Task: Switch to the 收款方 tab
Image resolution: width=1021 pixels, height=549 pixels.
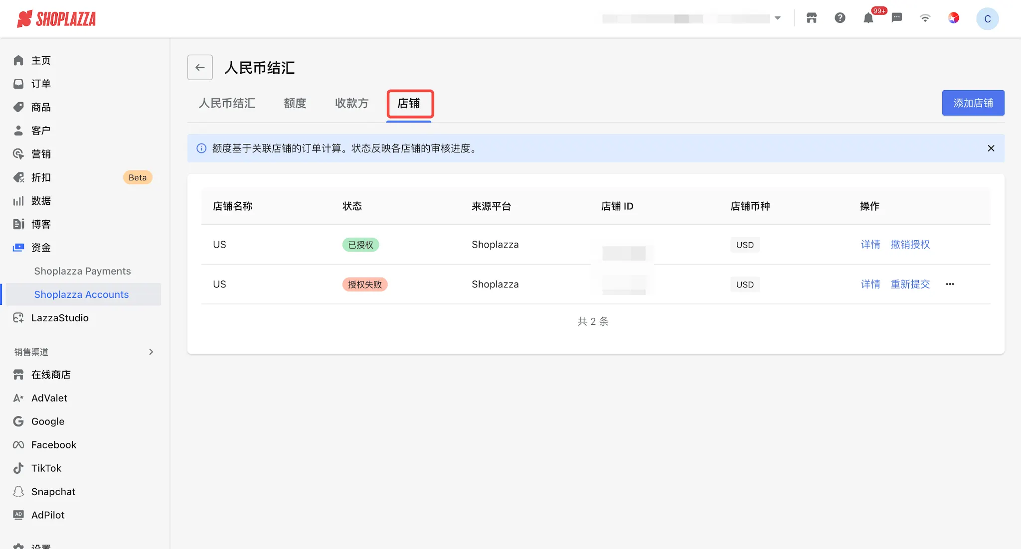Action: click(x=352, y=103)
